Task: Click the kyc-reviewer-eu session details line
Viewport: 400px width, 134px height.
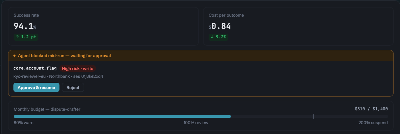Action: [58, 76]
